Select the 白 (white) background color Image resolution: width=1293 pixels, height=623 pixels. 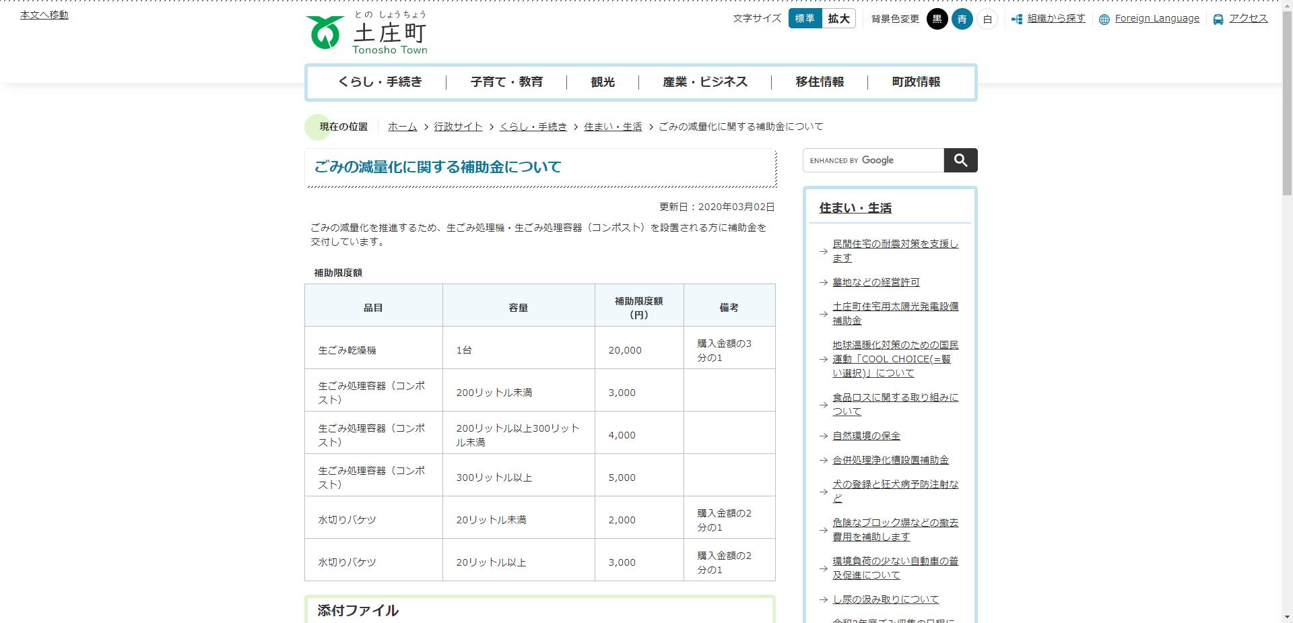[987, 20]
